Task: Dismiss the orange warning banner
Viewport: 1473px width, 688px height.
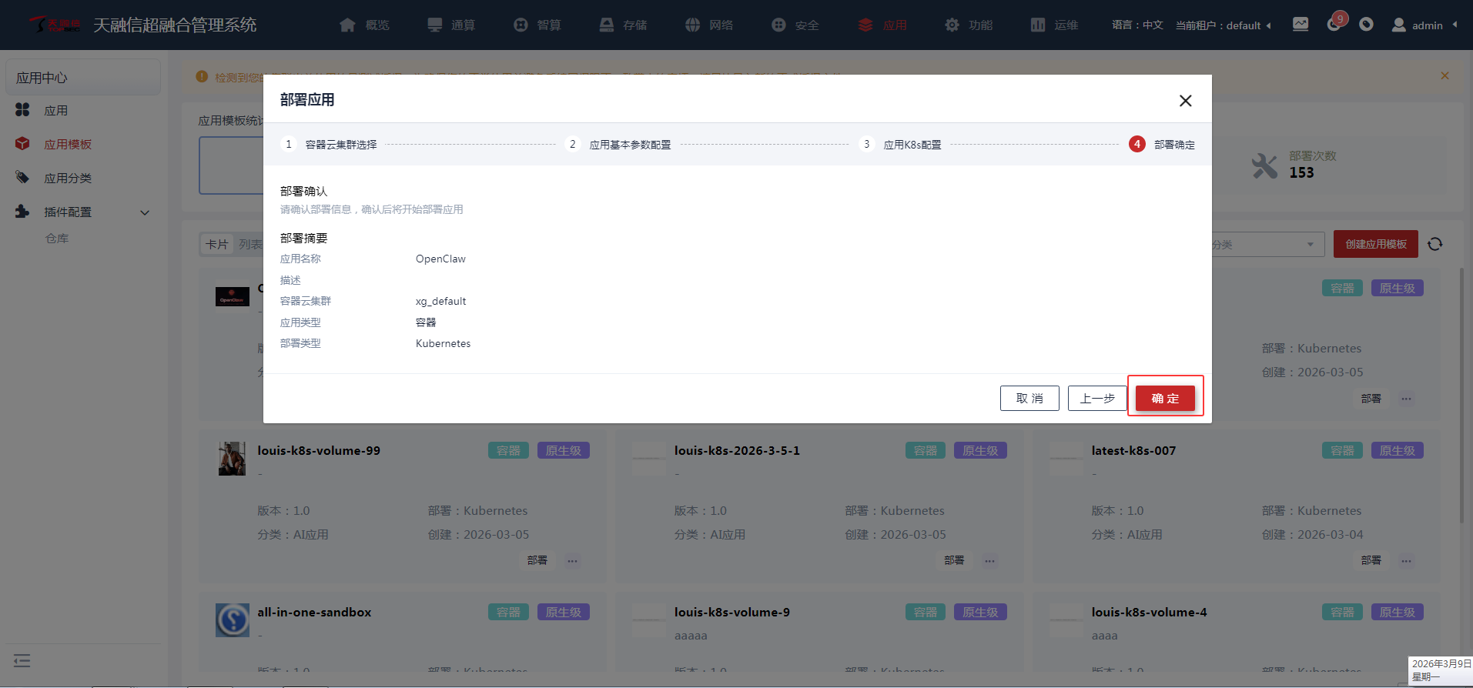Action: (1445, 75)
